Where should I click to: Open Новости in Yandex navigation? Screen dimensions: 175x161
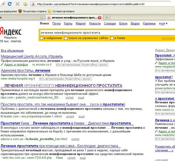(95, 24)
